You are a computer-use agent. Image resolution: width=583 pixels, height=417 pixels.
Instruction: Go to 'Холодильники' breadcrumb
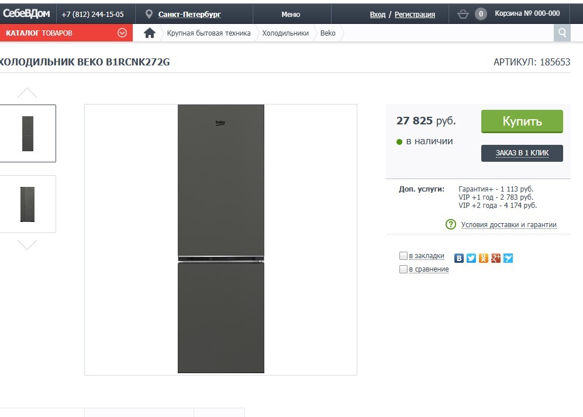(x=285, y=33)
